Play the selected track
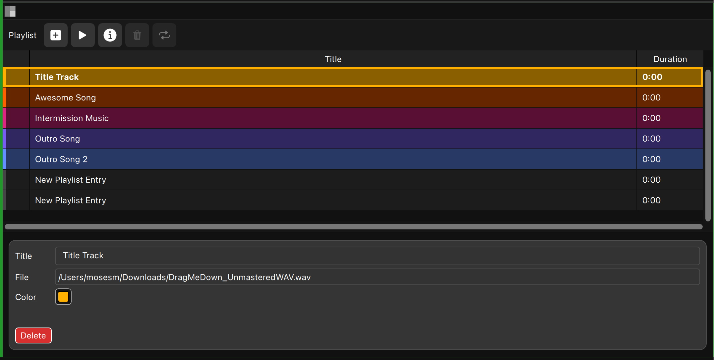 click(83, 35)
